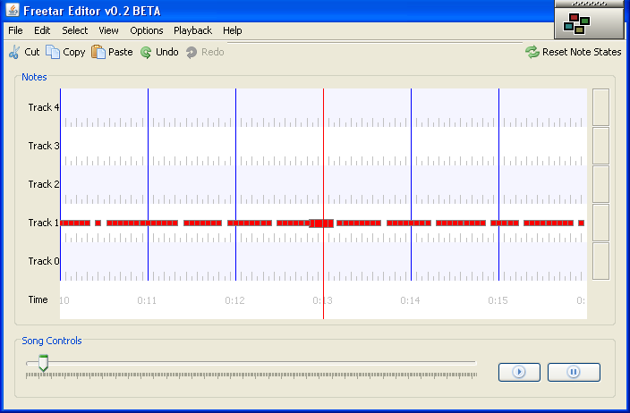Click the Paste clipboard icon
The width and height of the screenshot is (630, 413).
click(x=98, y=52)
